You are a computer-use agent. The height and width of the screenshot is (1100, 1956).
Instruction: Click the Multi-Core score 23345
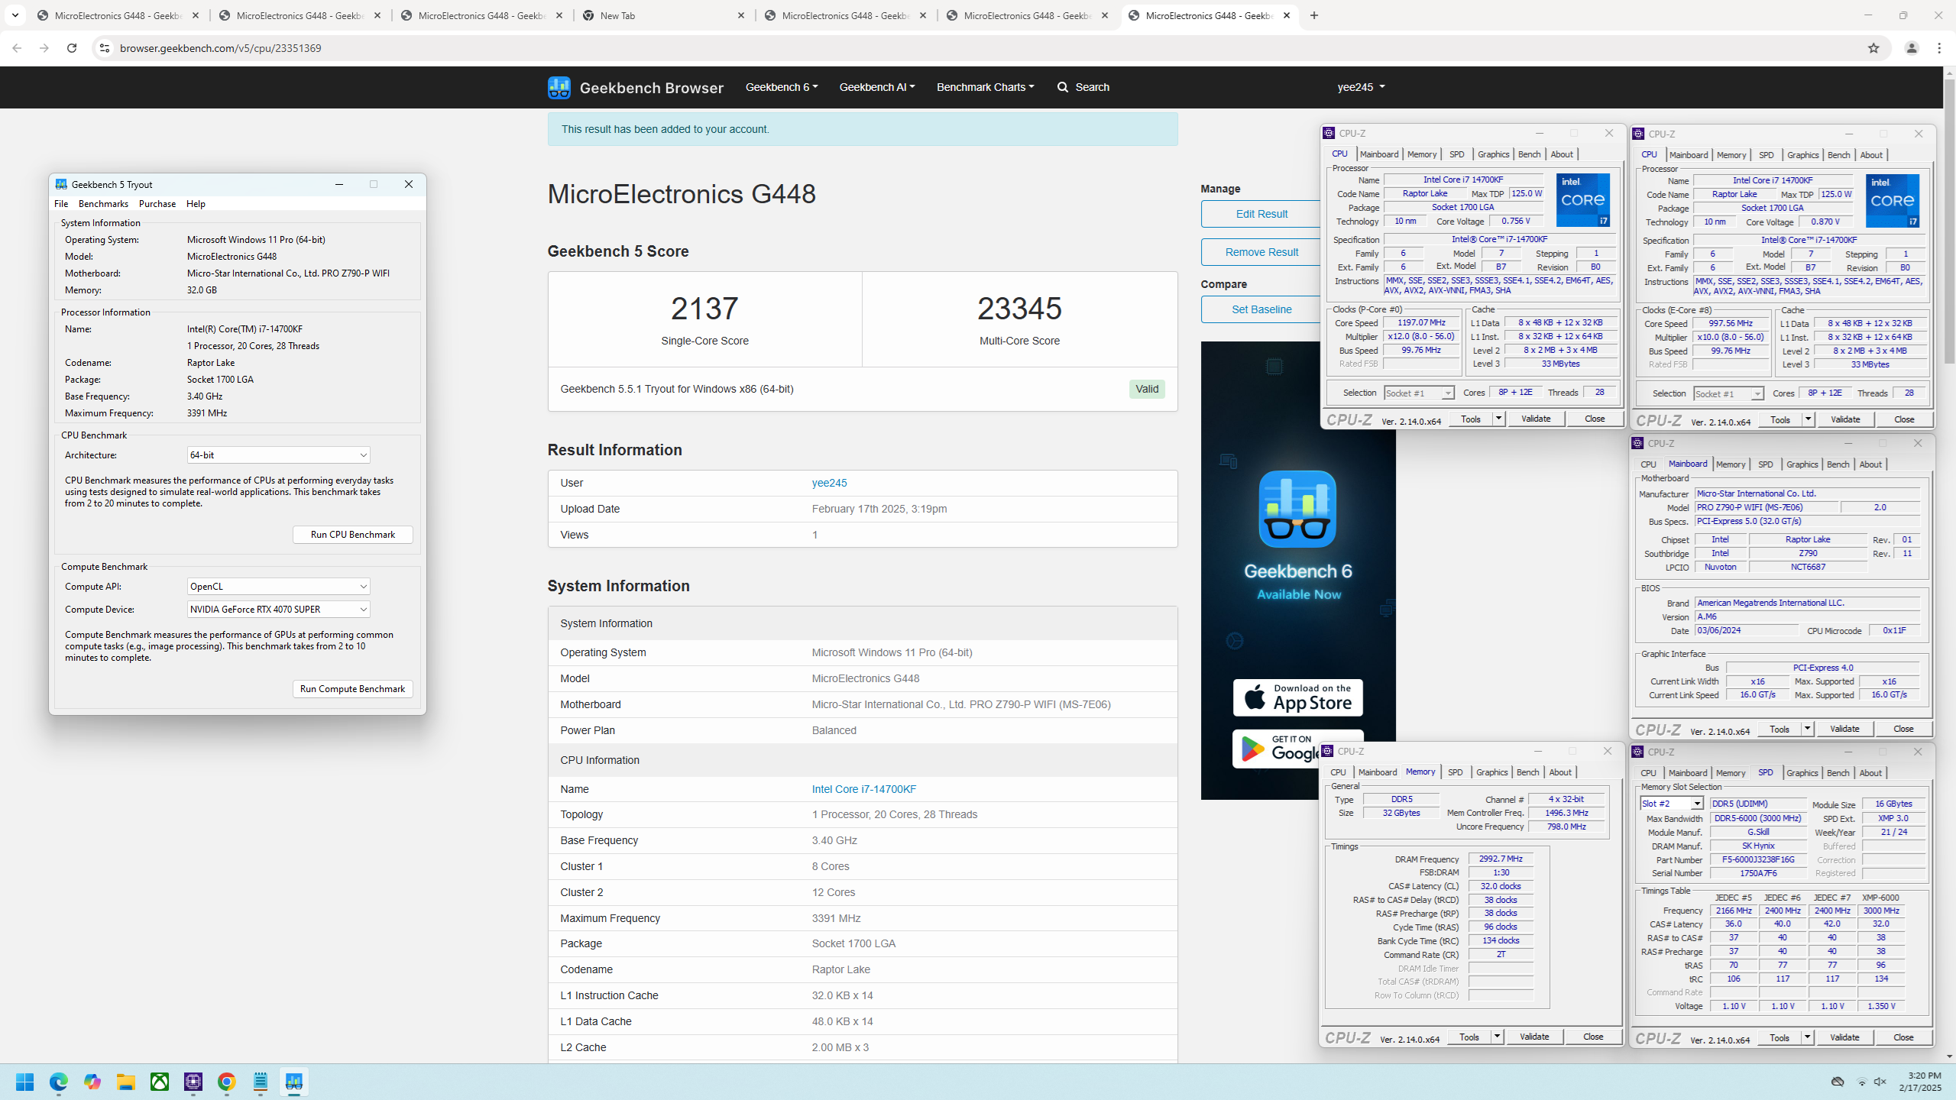(1019, 309)
